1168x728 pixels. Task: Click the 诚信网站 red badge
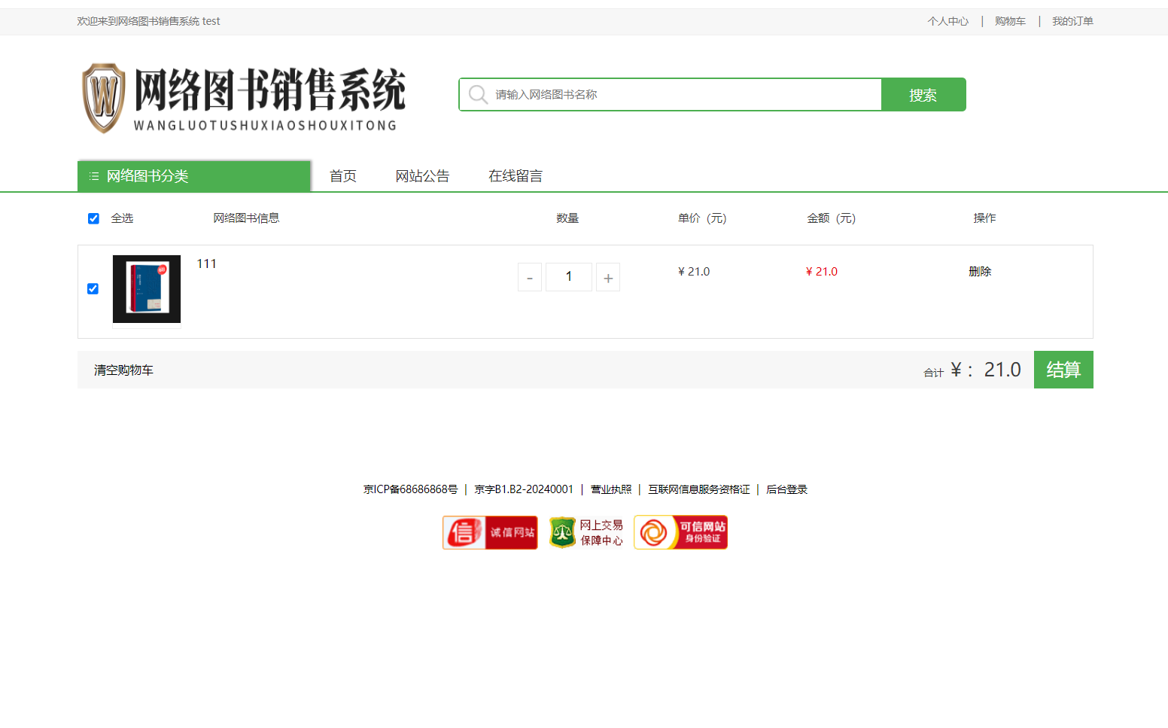(x=490, y=532)
